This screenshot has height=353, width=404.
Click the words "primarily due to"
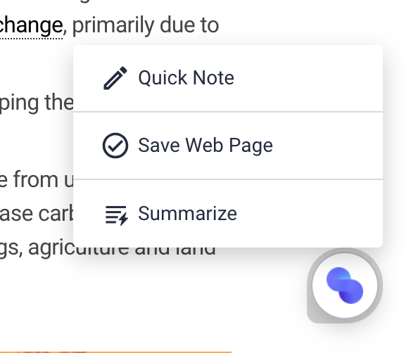(146, 26)
